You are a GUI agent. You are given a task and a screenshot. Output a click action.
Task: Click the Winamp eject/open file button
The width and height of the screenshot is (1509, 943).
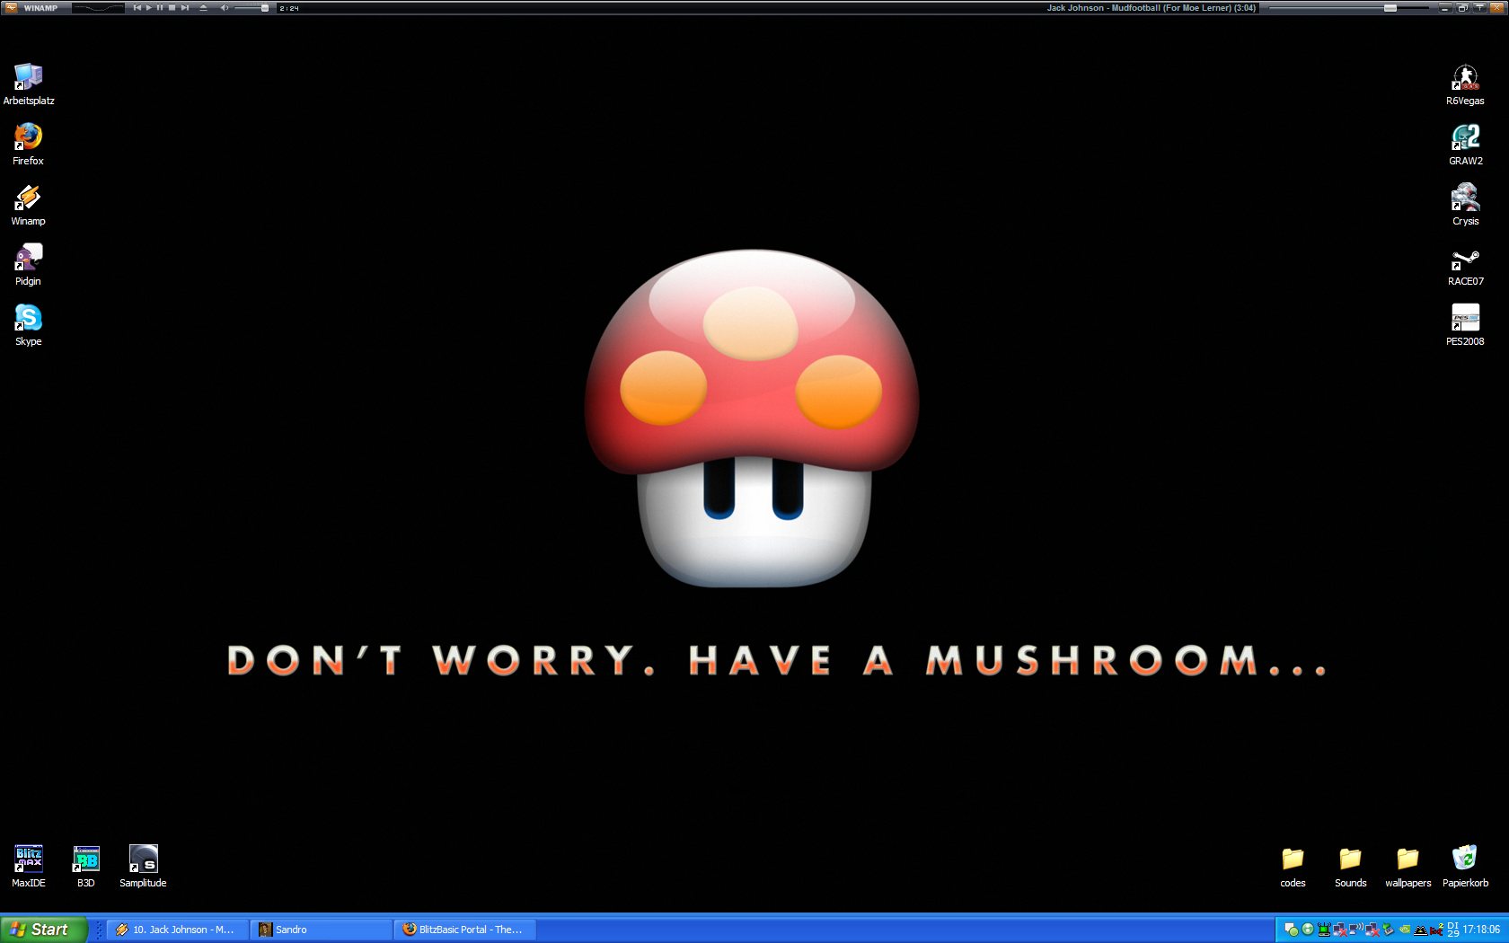(203, 7)
